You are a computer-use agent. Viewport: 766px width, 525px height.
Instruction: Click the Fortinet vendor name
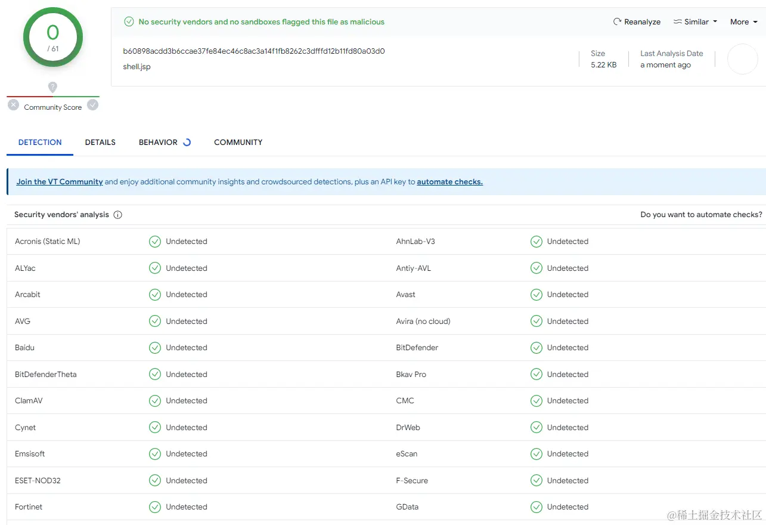(29, 507)
